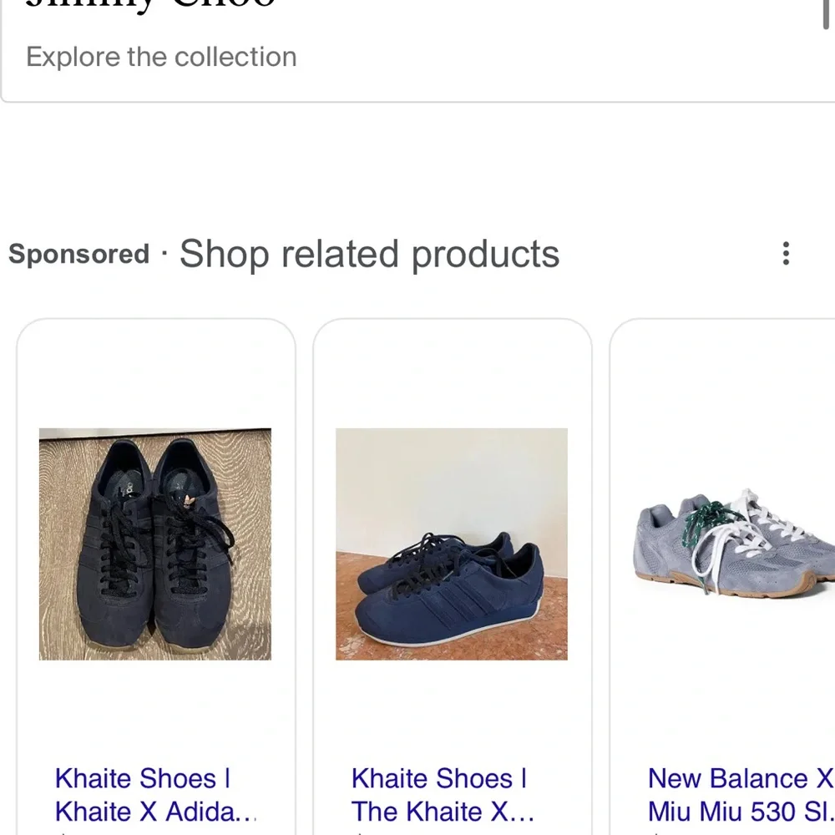
Task: Select the partially visible third product title
Action: (738, 794)
